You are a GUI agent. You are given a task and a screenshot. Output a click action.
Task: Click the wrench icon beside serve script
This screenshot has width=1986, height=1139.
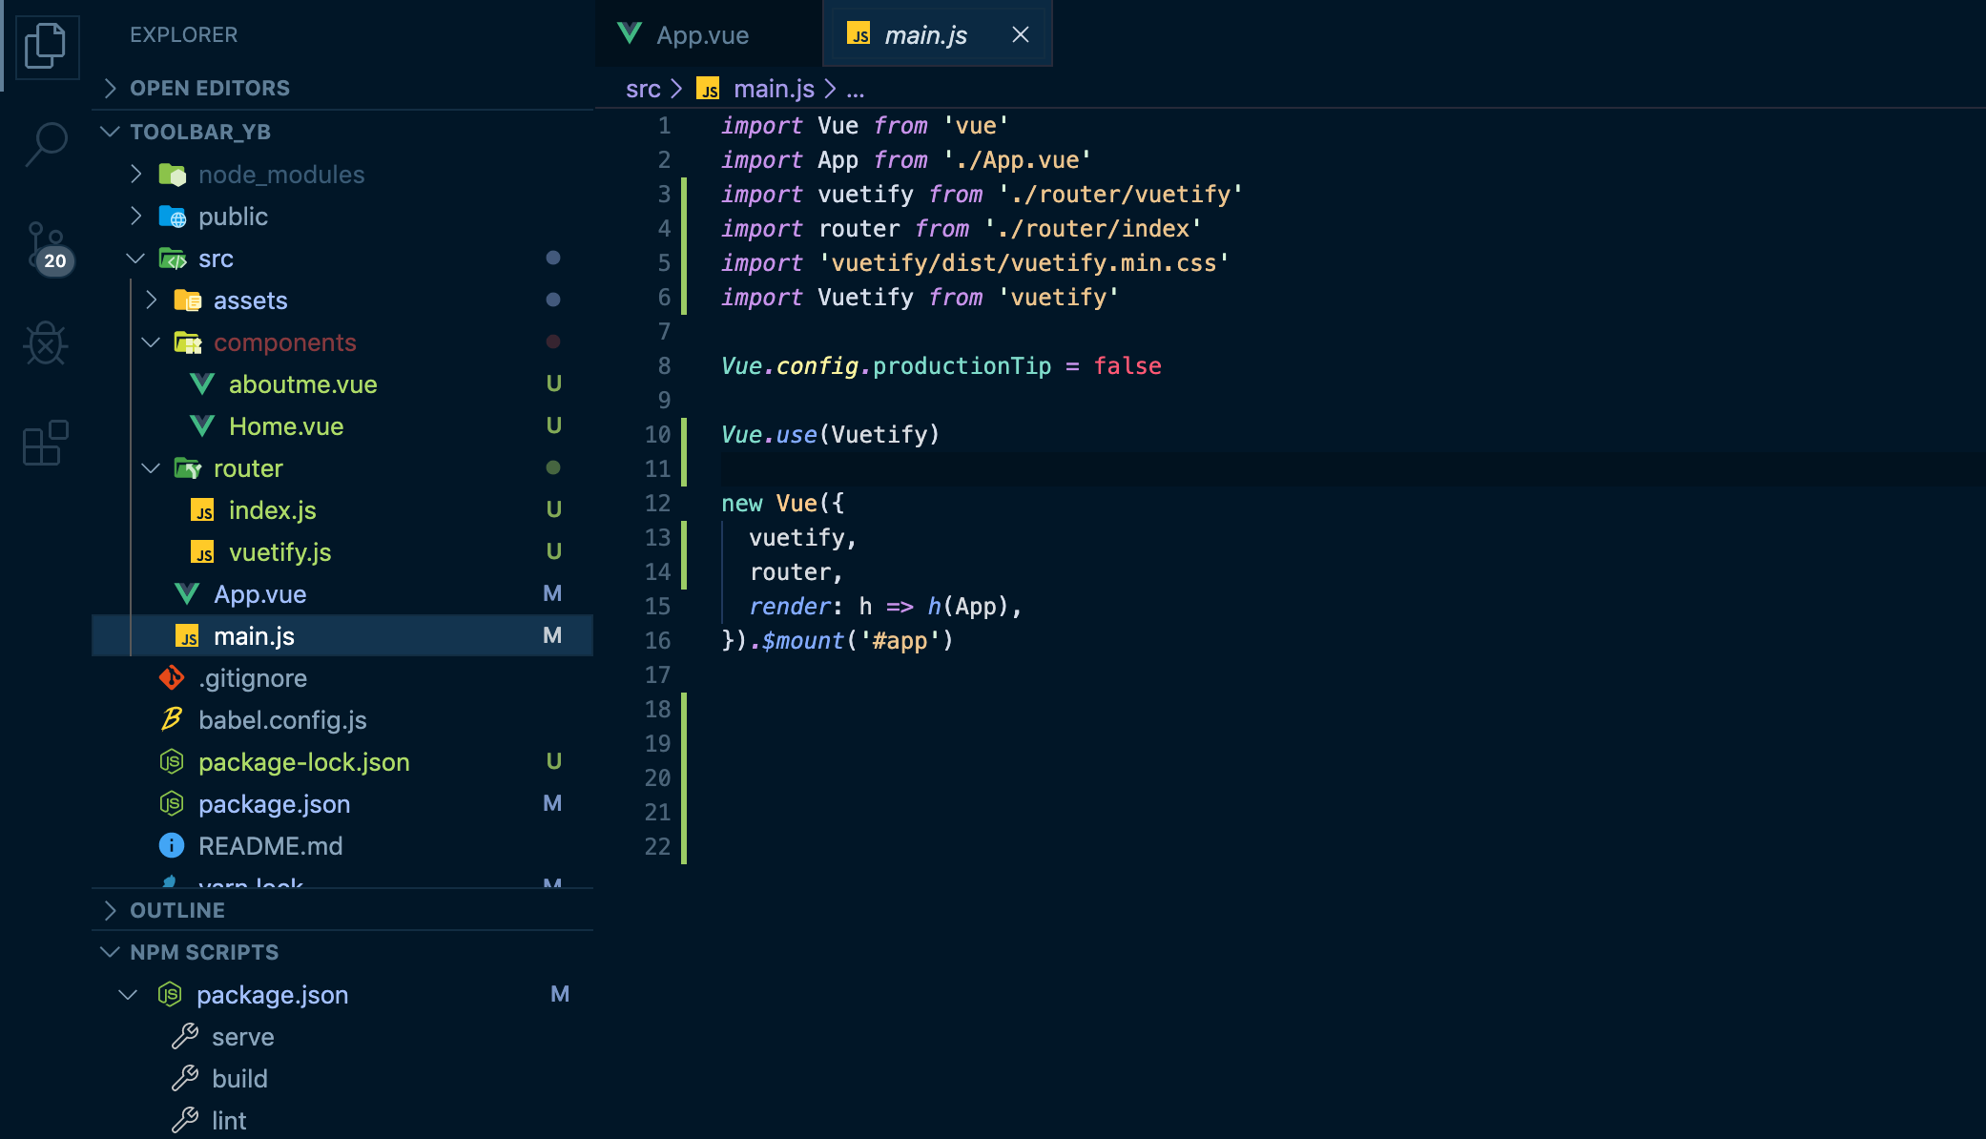[185, 1037]
